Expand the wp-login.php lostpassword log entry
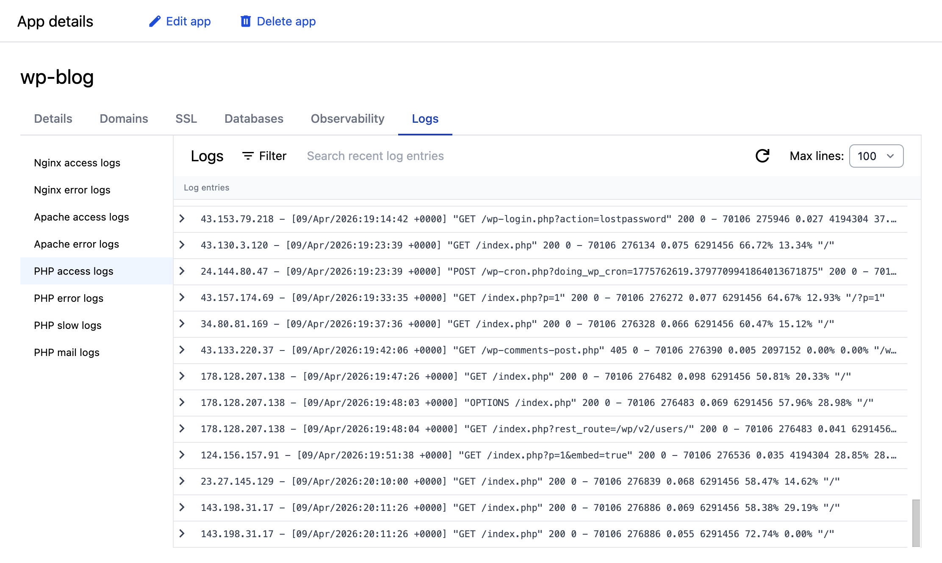 coord(182,219)
